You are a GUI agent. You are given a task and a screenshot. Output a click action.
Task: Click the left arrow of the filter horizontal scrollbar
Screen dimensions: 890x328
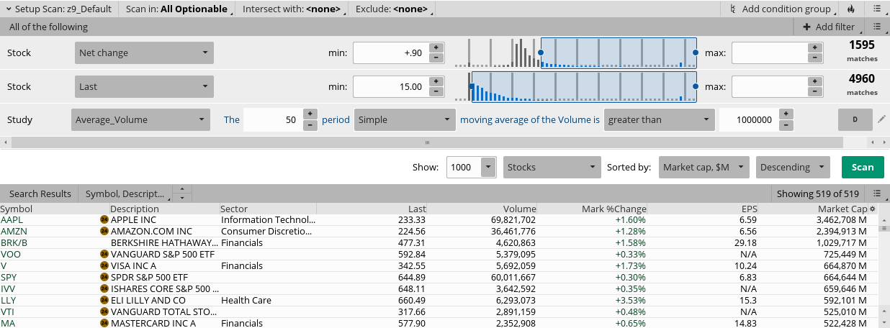click(x=5, y=142)
